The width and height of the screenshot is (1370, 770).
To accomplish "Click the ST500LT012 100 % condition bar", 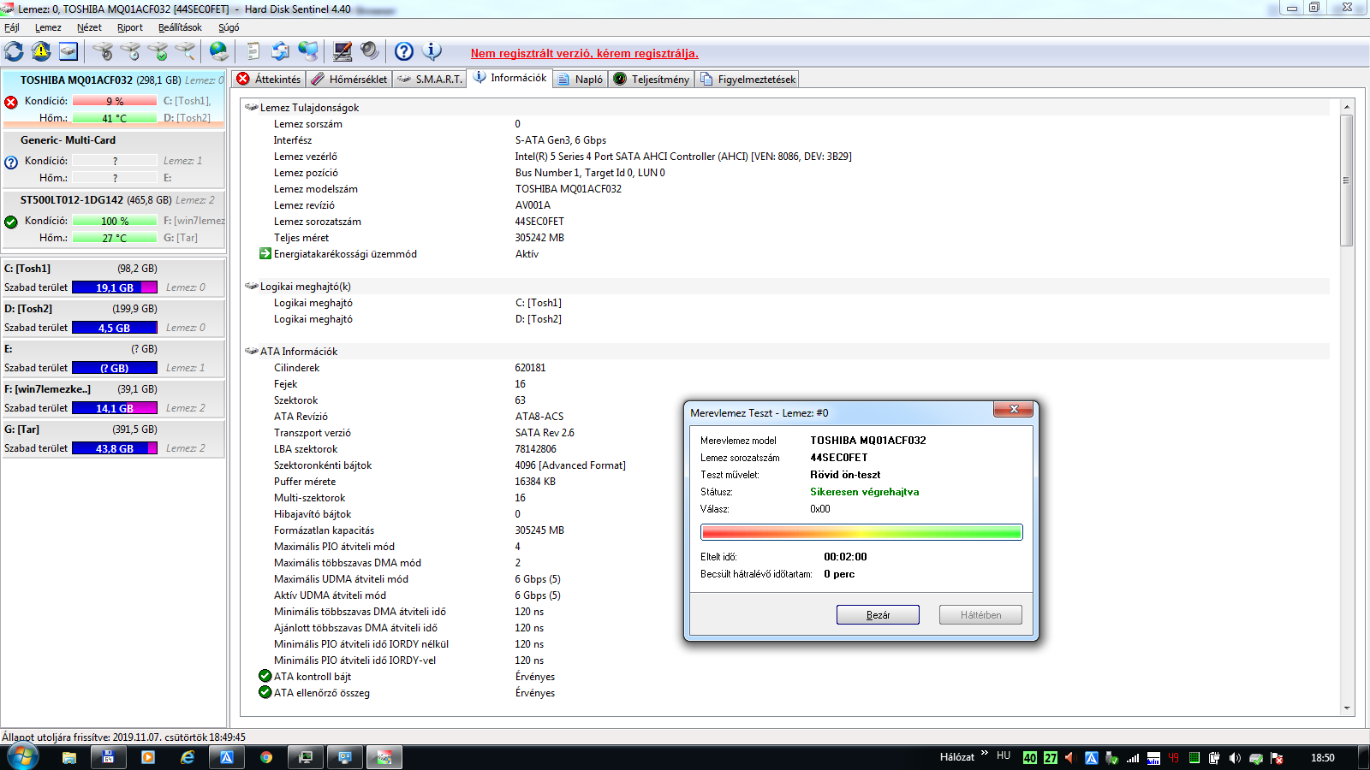I will (x=115, y=221).
